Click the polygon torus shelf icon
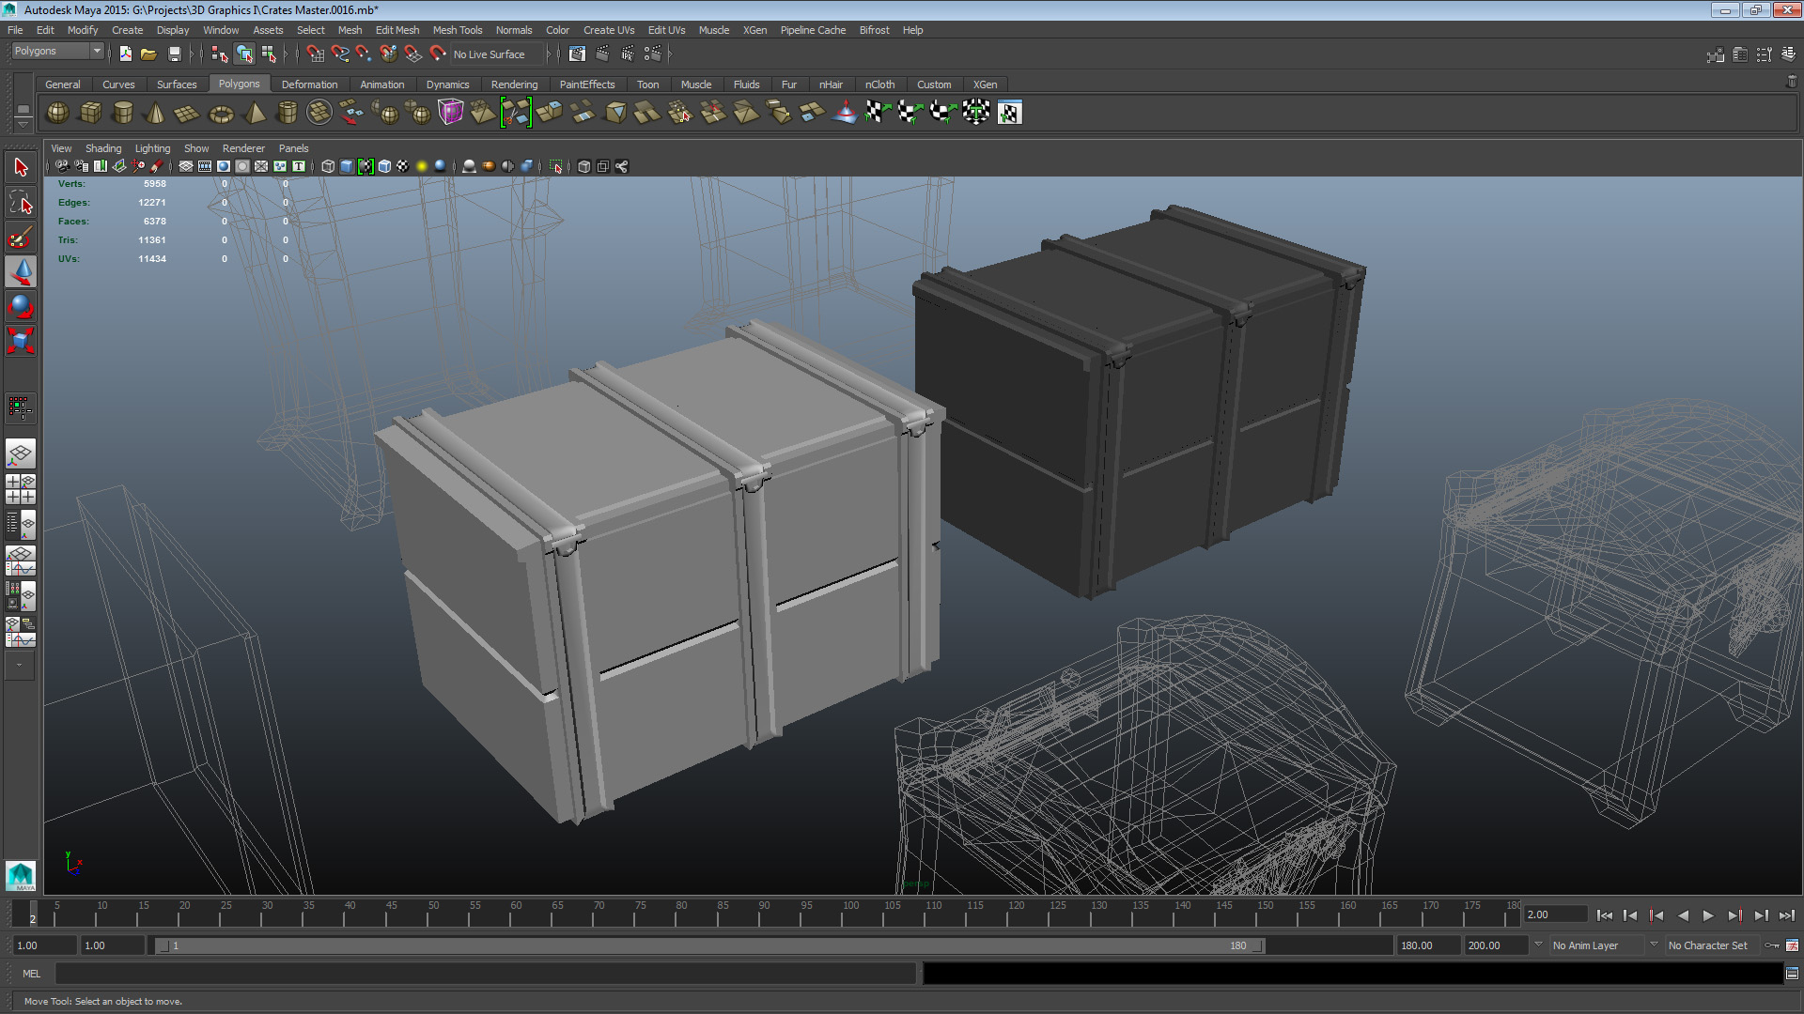Viewport: 1804px width, 1014px height. coord(221,113)
